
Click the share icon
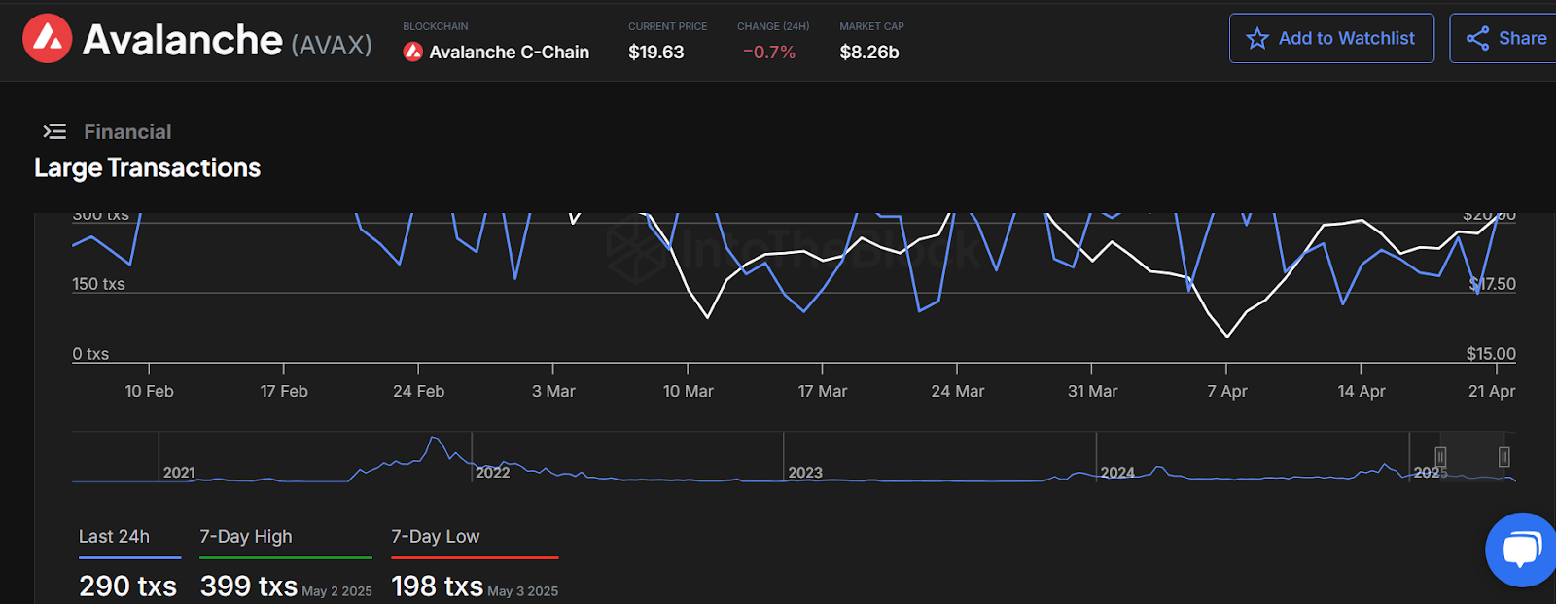[x=1478, y=38]
